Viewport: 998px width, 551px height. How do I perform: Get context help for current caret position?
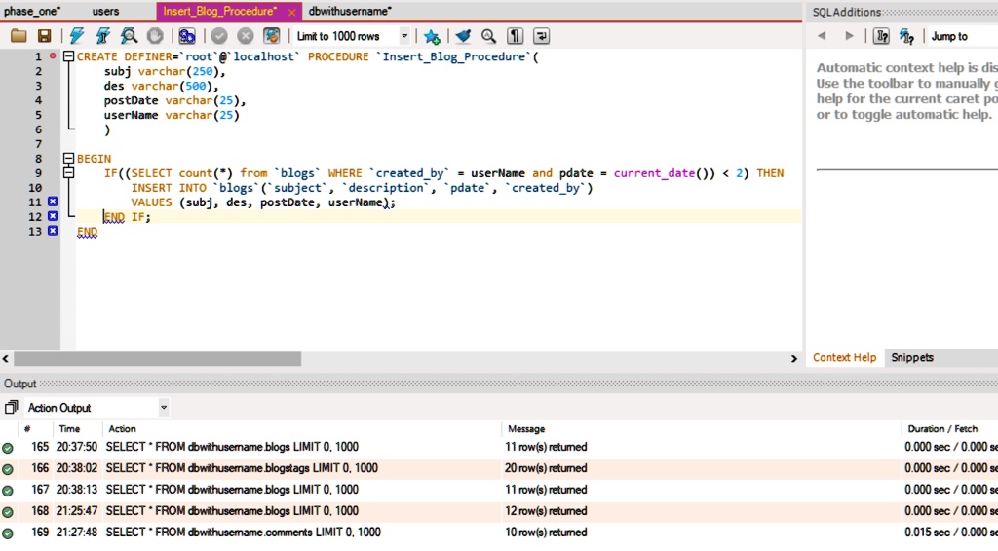pyautogui.click(x=907, y=36)
